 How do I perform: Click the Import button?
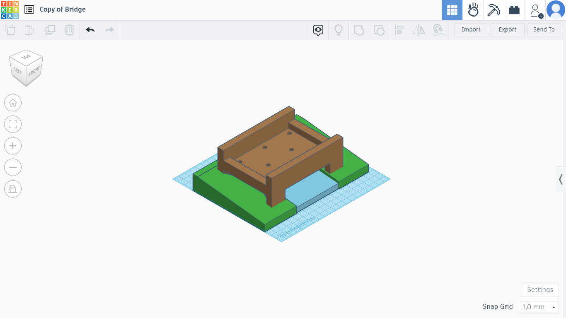click(x=471, y=29)
